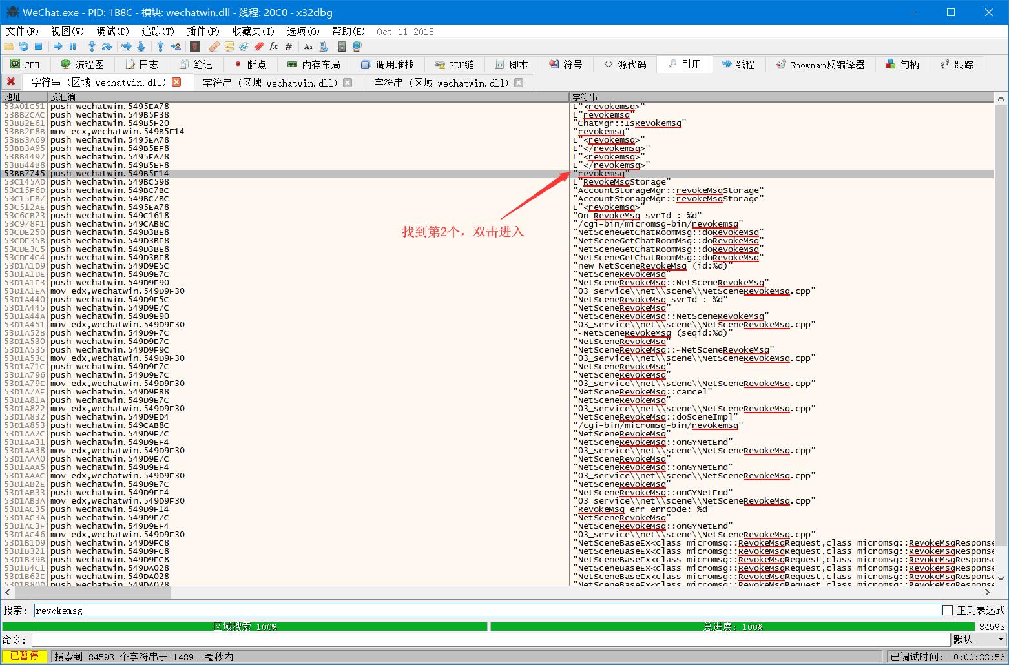
Task: Switch to the 脚本 script tab
Action: click(x=512, y=65)
